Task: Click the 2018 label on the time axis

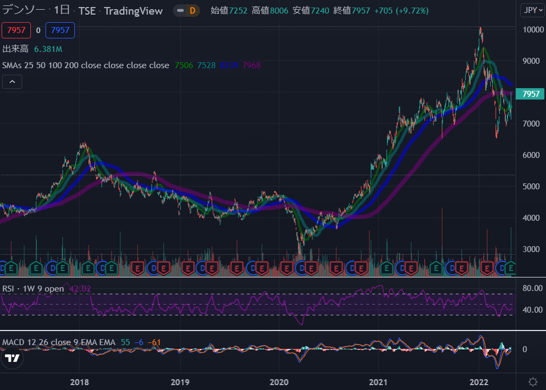Action: pyautogui.click(x=79, y=382)
